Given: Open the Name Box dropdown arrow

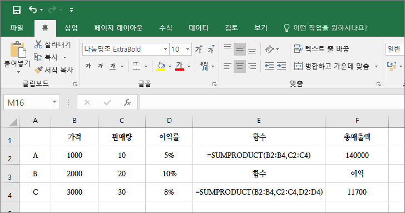Looking at the screenshot, I should coord(55,102).
